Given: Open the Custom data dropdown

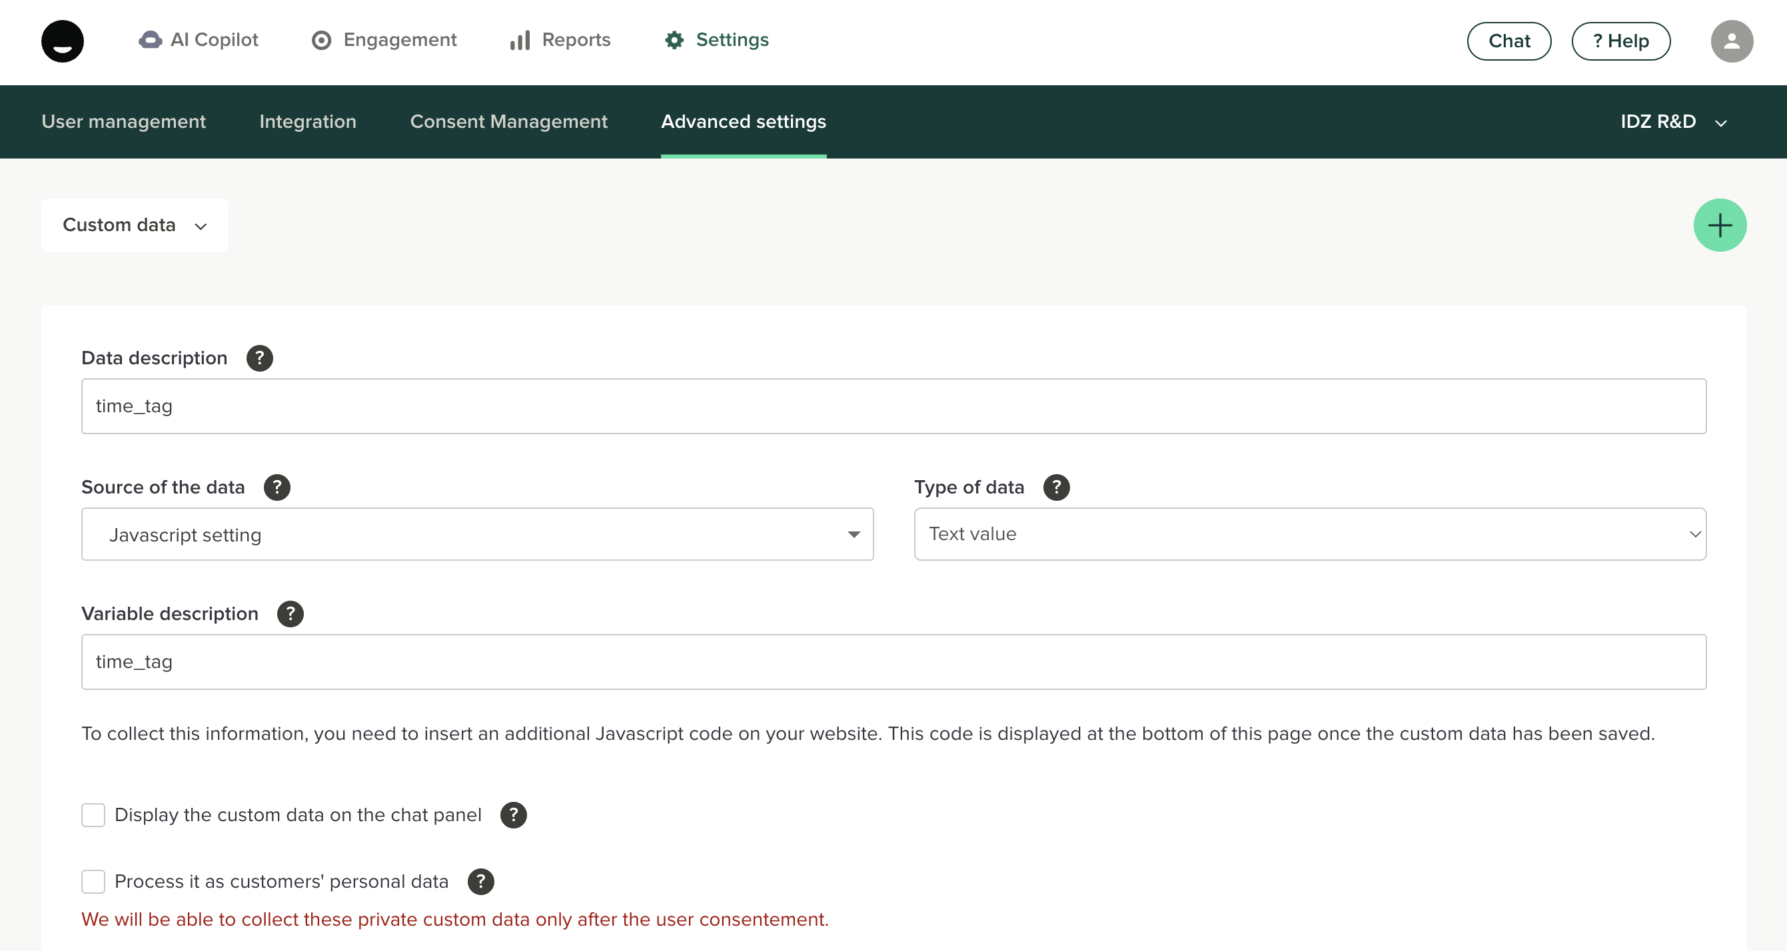Looking at the screenshot, I should tap(134, 225).
